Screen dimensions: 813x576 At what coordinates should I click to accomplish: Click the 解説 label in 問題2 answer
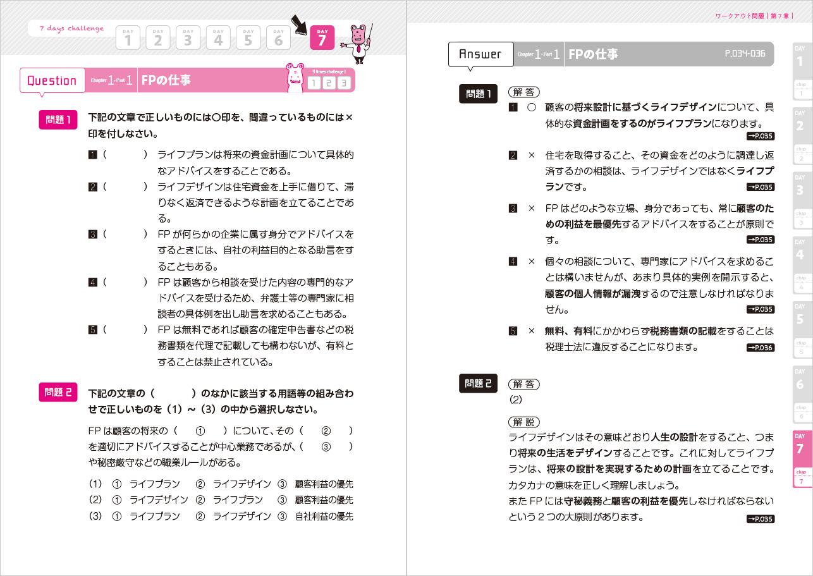click(x=524, y=422)
